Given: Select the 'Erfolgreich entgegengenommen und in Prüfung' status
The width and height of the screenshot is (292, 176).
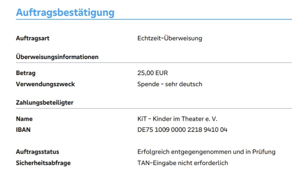Looking at the screenshot, I should [206, 152].
